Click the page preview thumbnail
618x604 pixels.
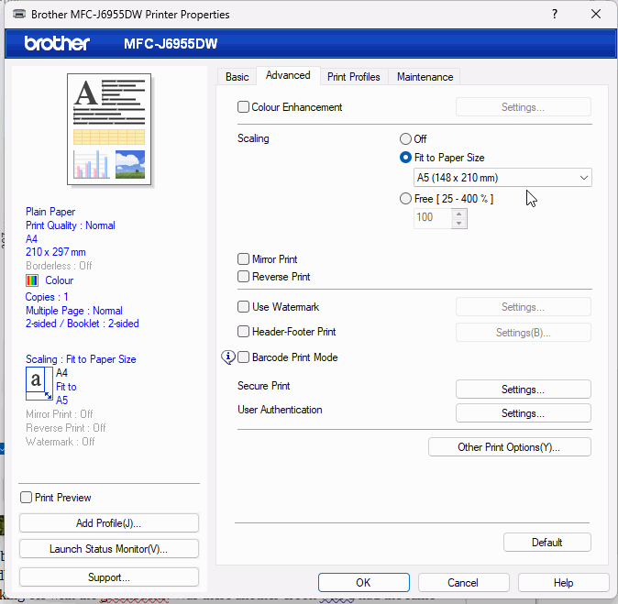(109, 127)
